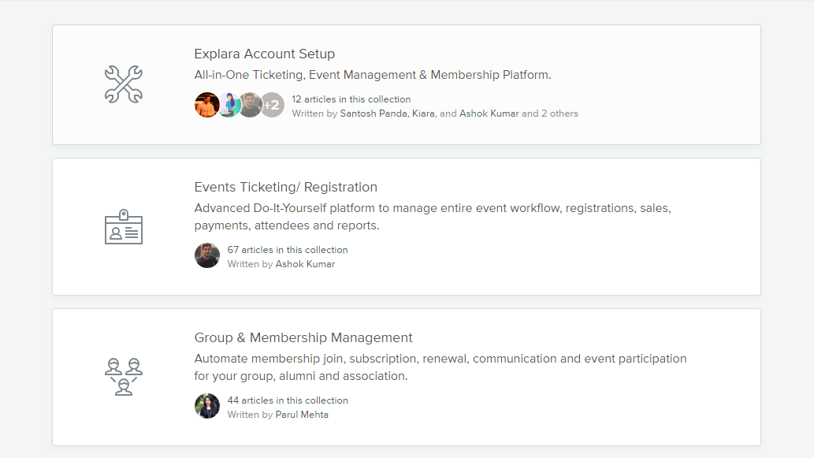The width and height of the screenshot is (814, 458).
Task: Click Kiara's illustrated avatar
Action: (x=229, y=105)
